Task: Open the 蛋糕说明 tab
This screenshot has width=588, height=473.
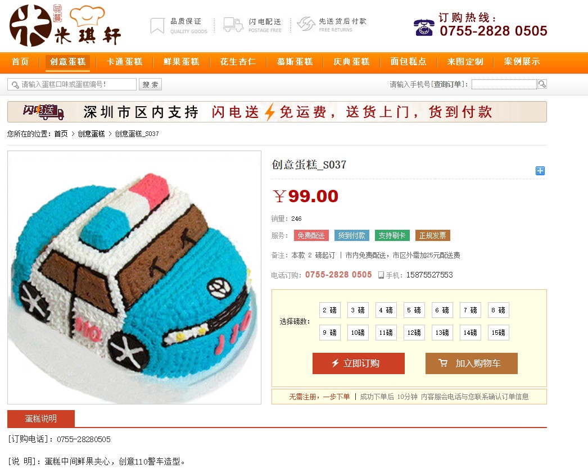Action: 41,419
